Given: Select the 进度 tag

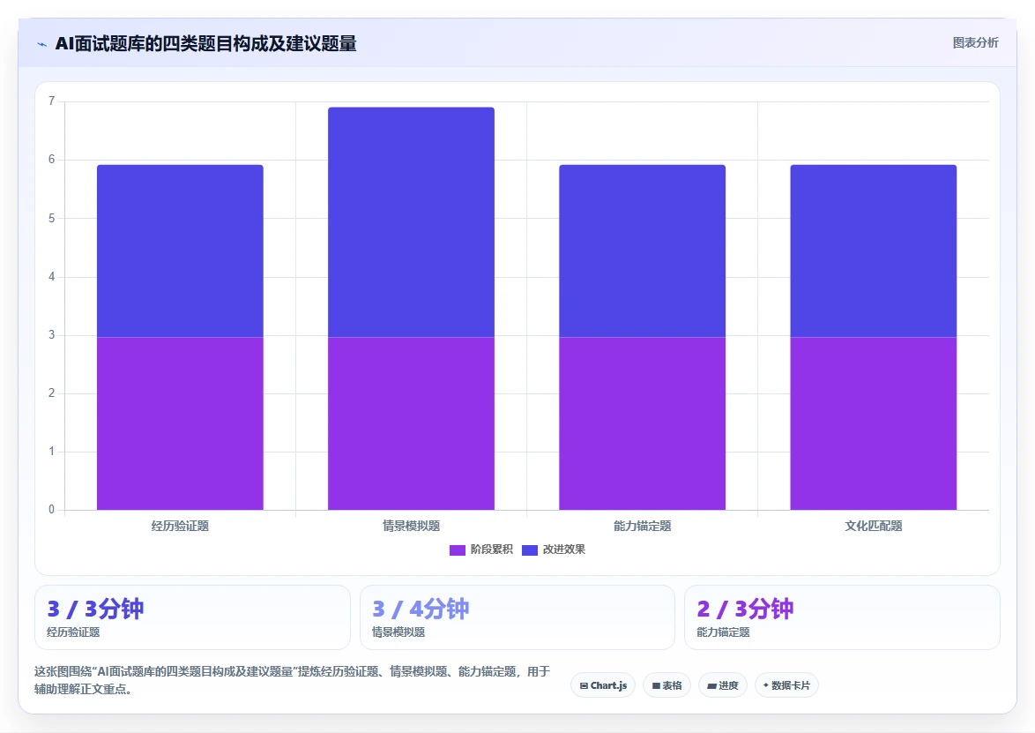Looking at the screenshot, I should (x=723, y=685).
